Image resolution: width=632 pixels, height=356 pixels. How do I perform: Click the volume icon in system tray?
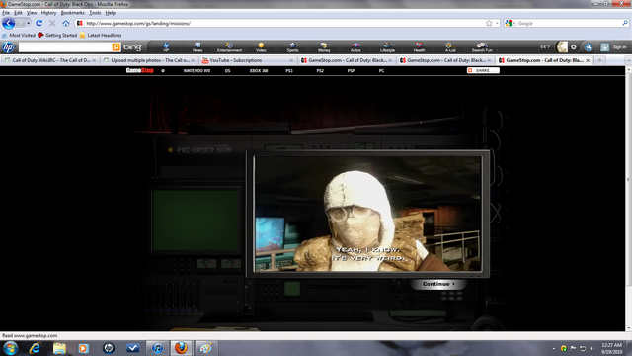[592, 348]
